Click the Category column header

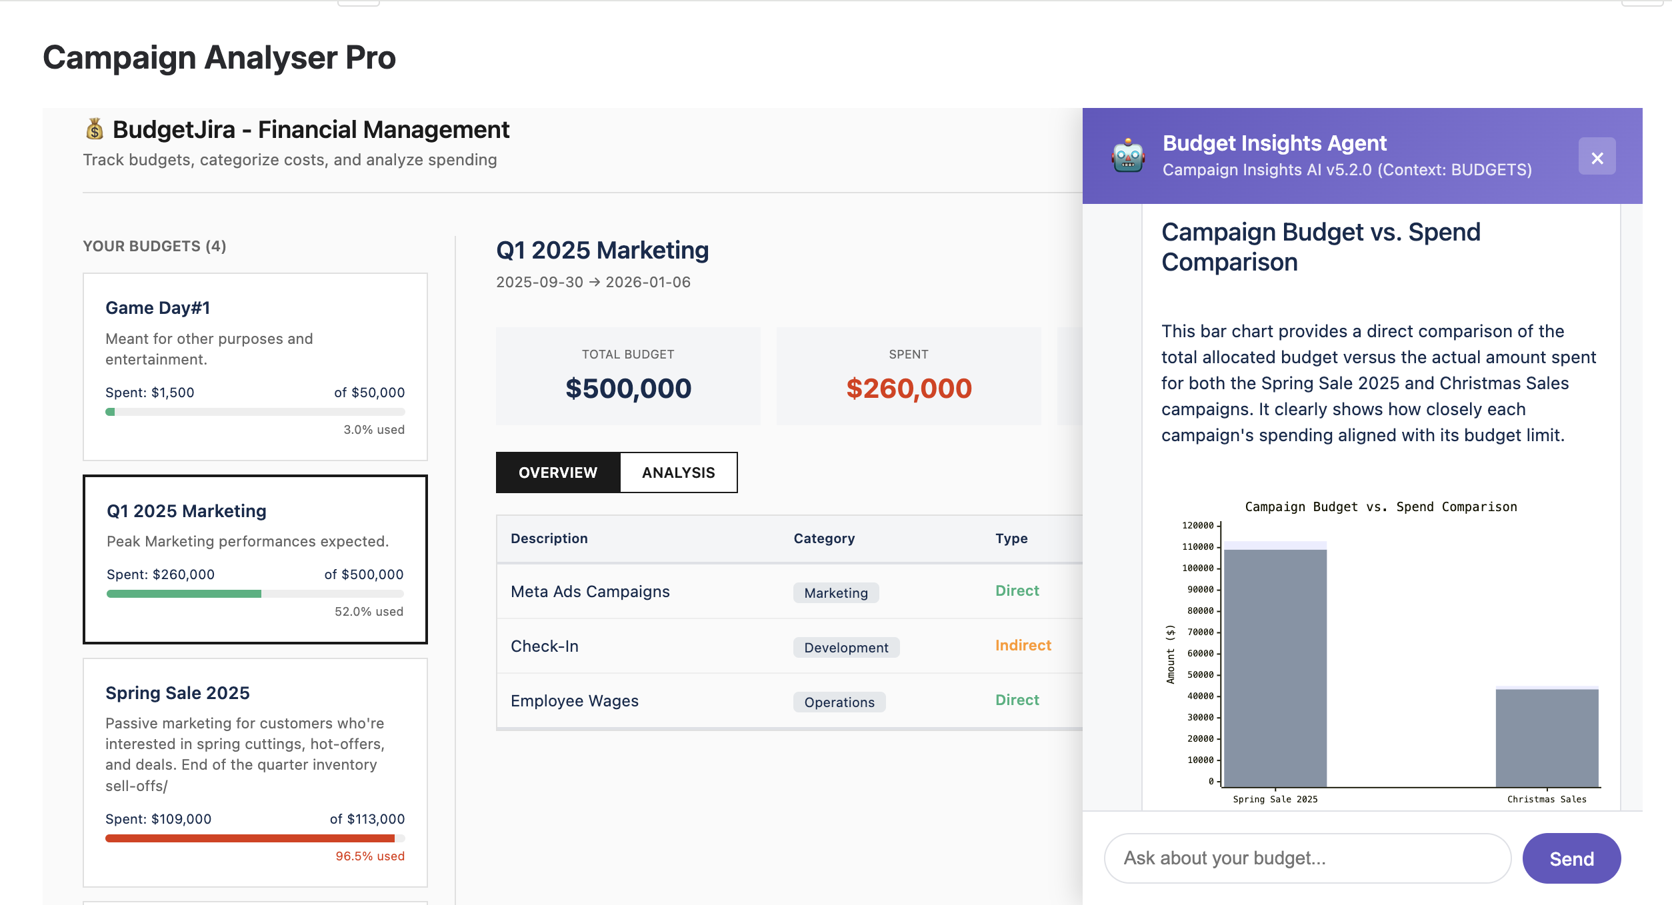823,538
